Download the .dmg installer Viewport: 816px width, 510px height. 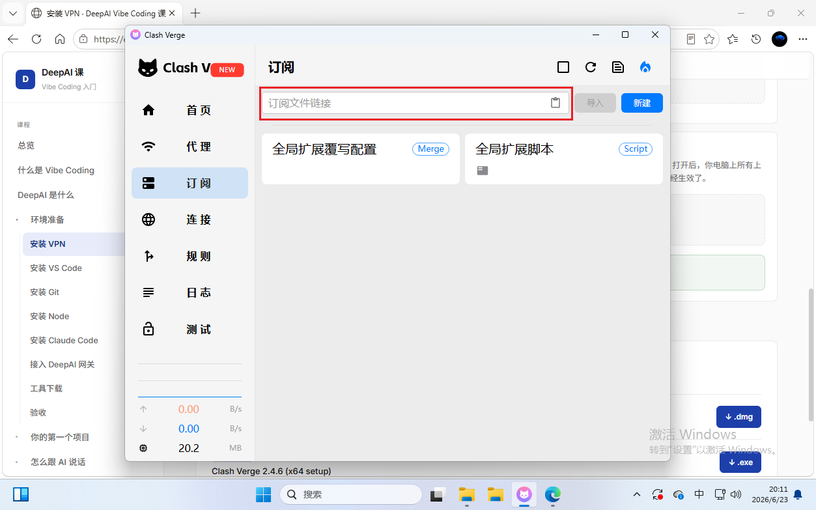tap(739, 417)
